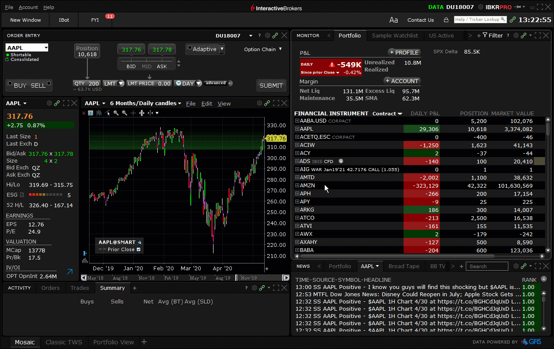Image resolution: width=554 pixels, height=349 pixels.
Task: Click the blue arrow beside IV/OI
Action: coord(70,272)
